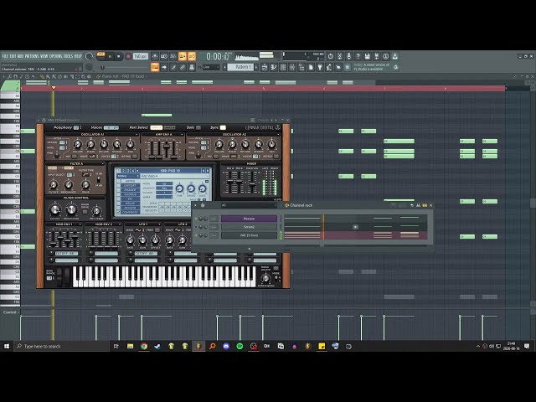This screenshot has width=536, height=402.
Task: Click the Massive channel button
Action: (x=249, y=219)
